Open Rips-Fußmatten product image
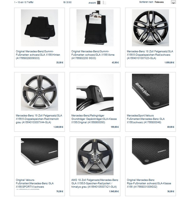 click(x=151, y=157)
